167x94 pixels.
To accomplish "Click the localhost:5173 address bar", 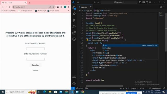I will tap(31, 7).
